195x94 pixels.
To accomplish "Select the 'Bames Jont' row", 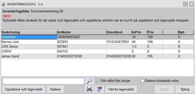I will click(x=97, y=42).
